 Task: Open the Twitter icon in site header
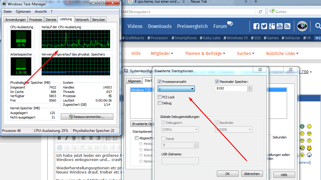pos(264,26)
